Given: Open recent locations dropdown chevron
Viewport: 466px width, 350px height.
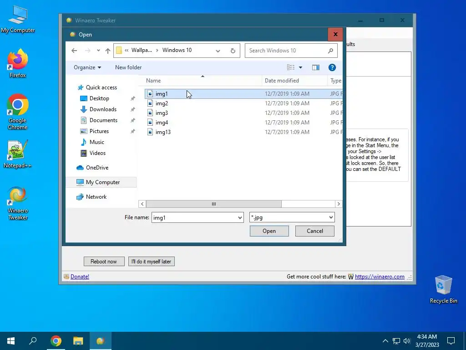Looking at the screenshot, I should [x=98, y=51].
